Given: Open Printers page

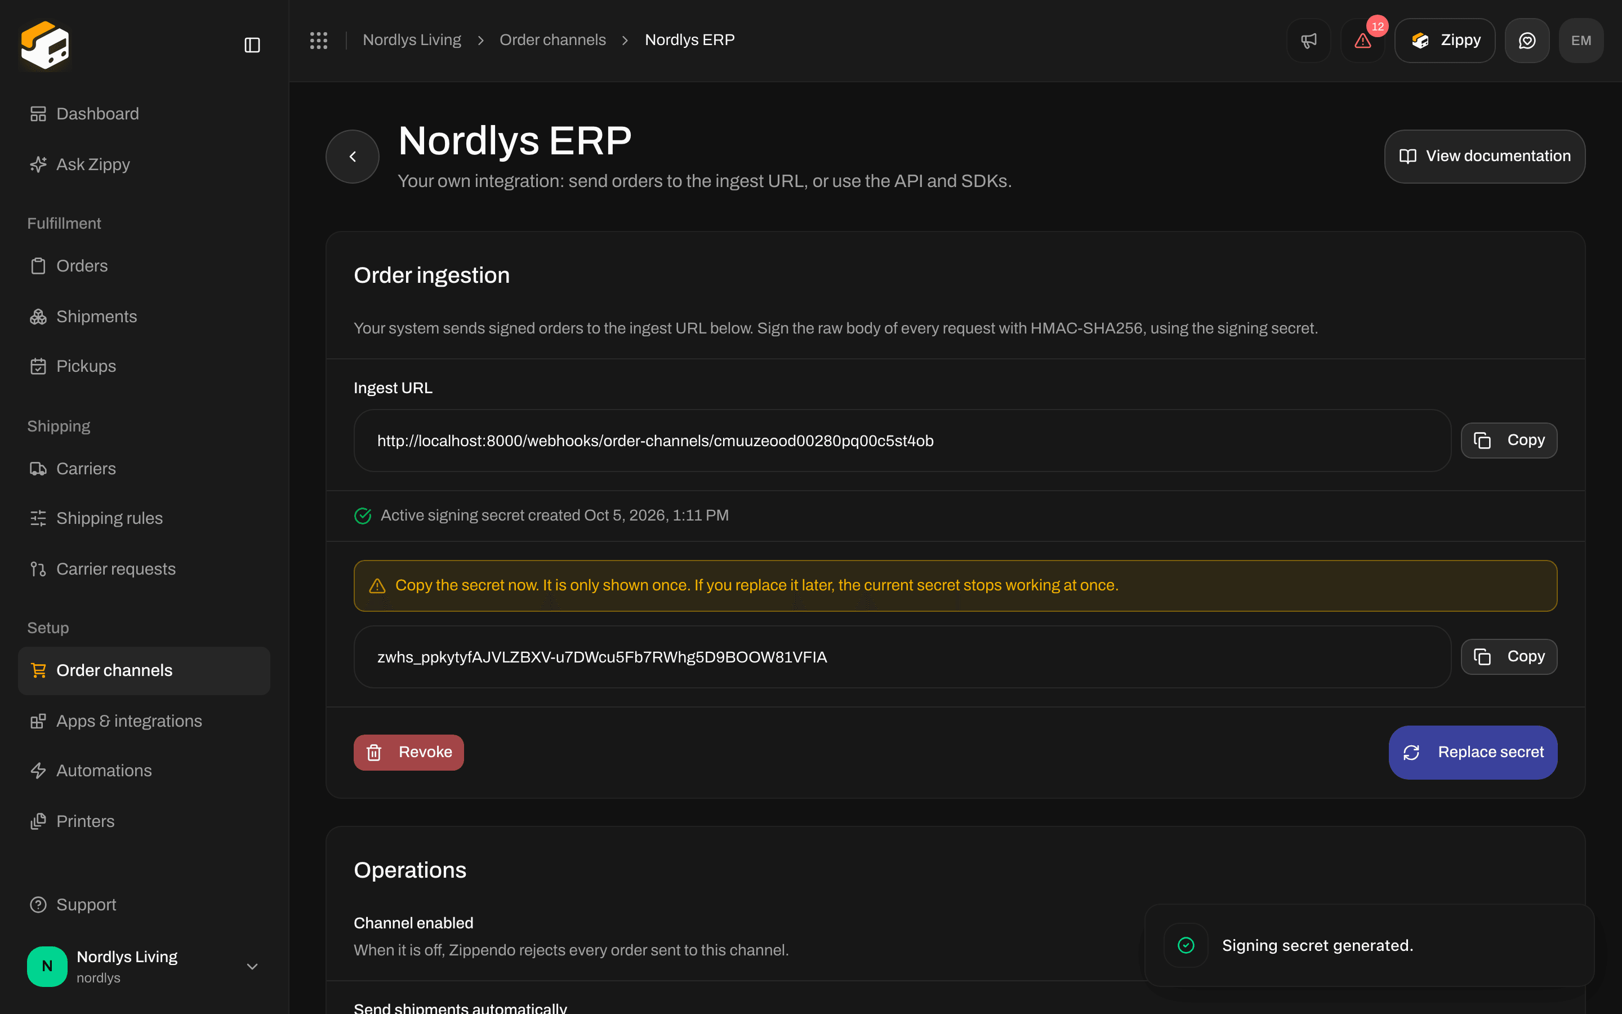Looking at the screenshot, I should [144, 821].
